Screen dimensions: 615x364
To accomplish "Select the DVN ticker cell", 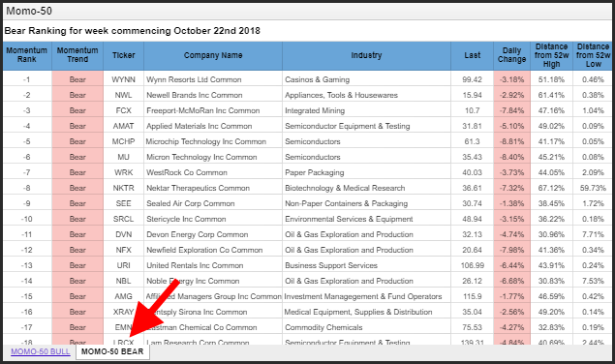I will pyautogui.click(x=124, y=234).
